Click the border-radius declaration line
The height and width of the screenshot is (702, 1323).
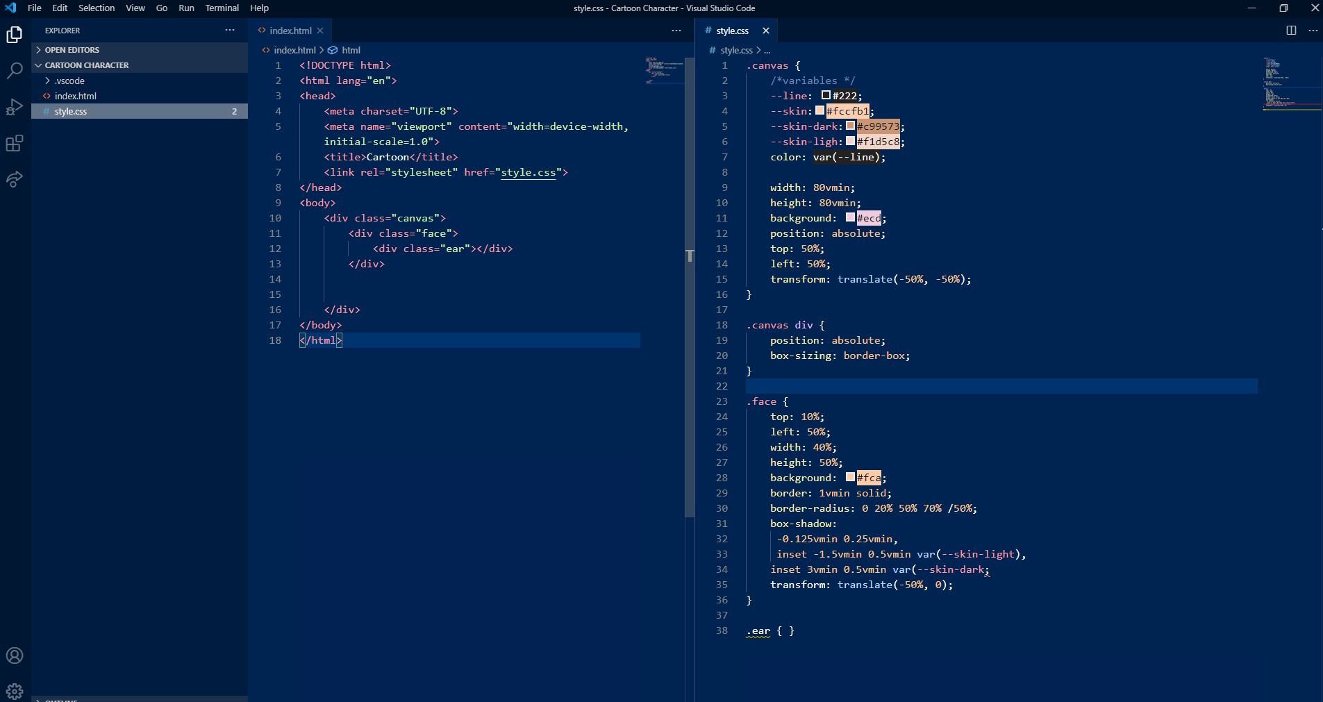(874, 508)
